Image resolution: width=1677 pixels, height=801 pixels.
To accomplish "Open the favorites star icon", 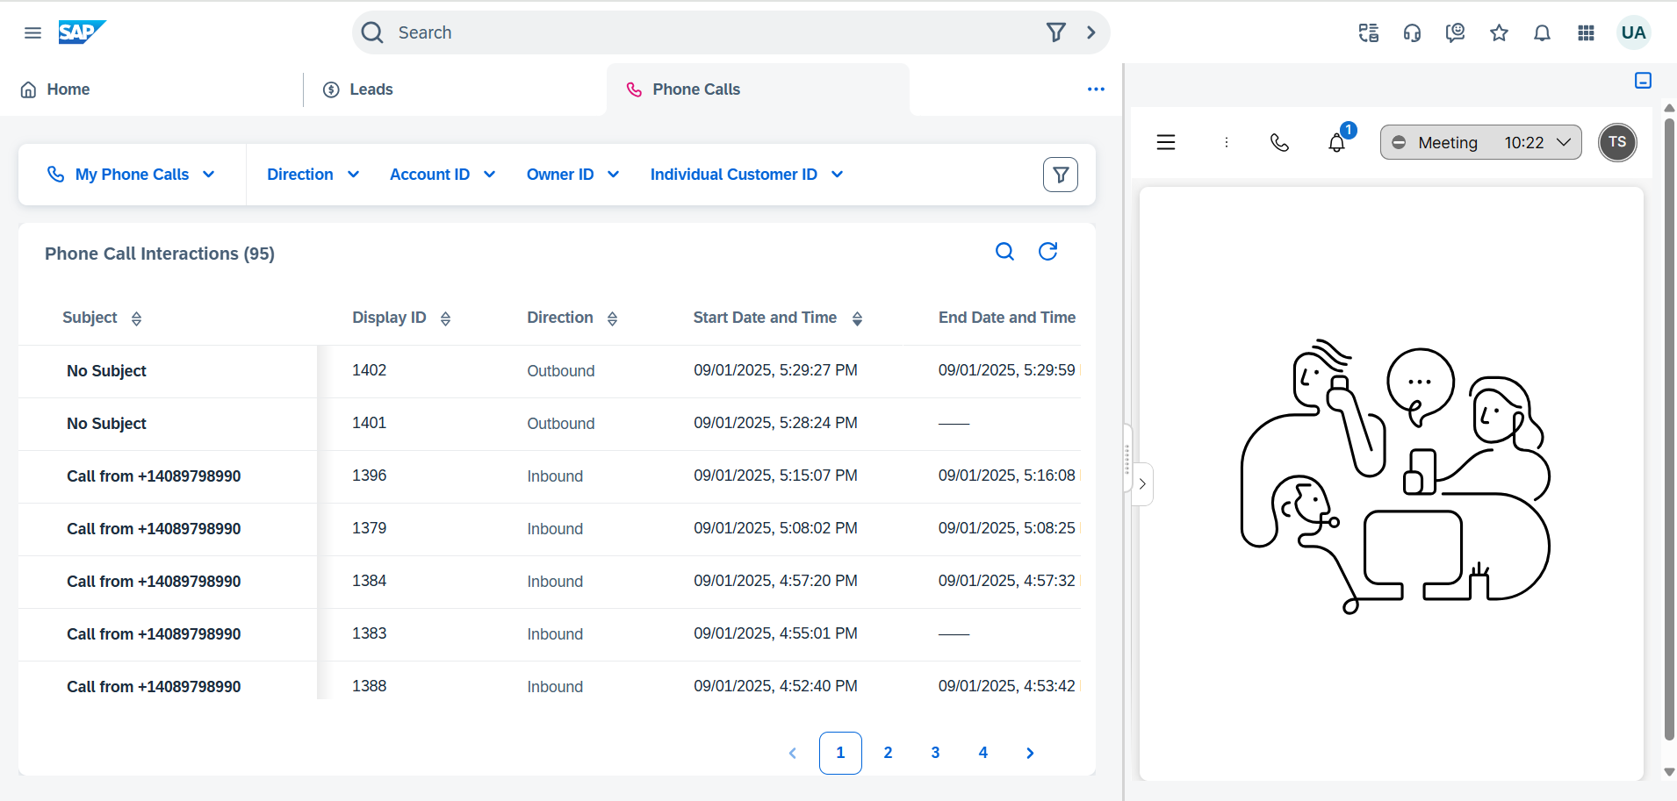I will point(1499,32).
